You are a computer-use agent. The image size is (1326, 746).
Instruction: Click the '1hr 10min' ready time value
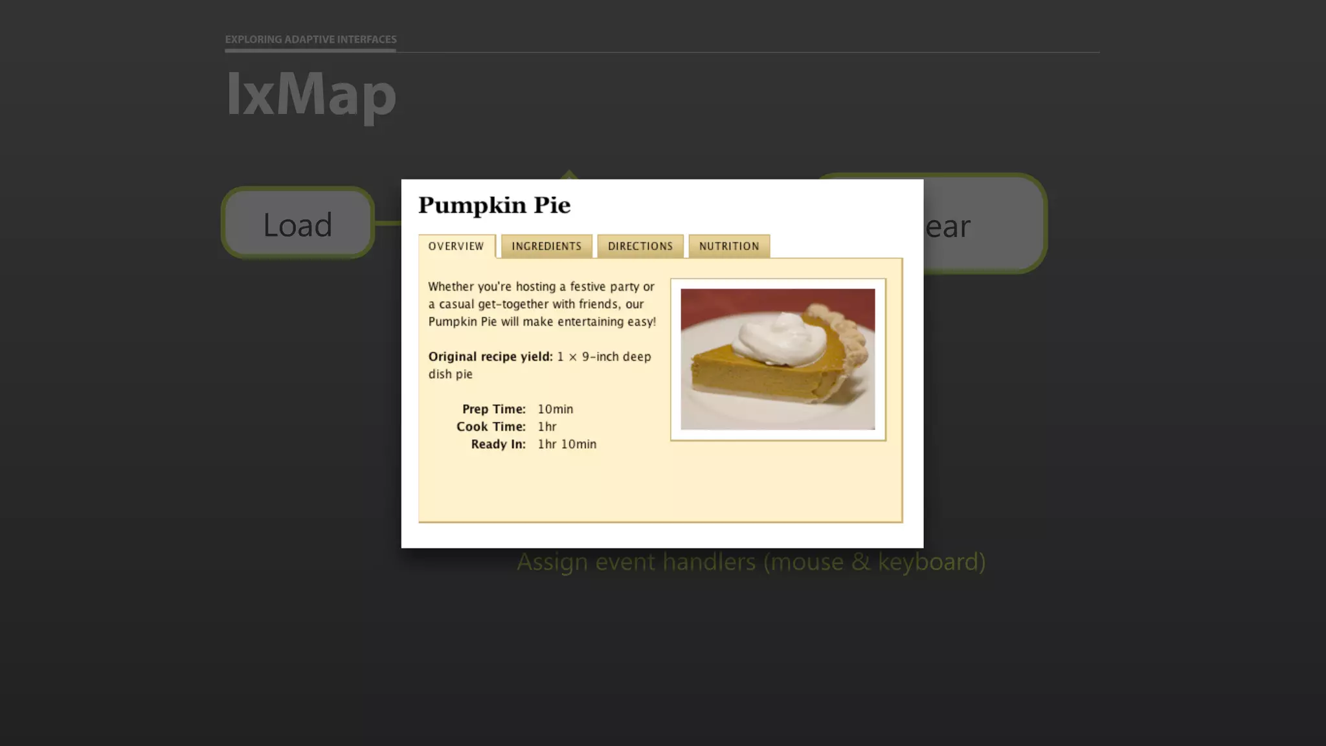(x=567, y=444)
